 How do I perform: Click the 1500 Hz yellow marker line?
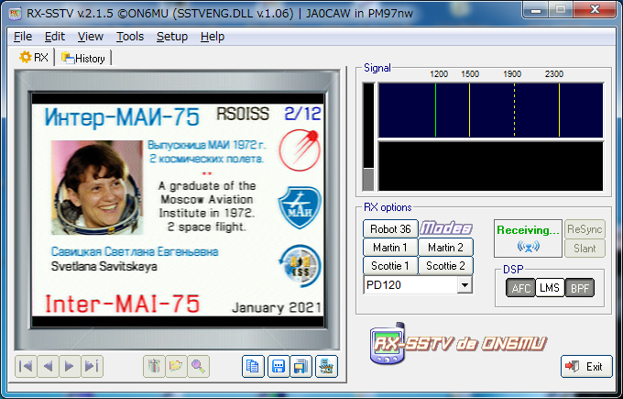click(470, 110)
